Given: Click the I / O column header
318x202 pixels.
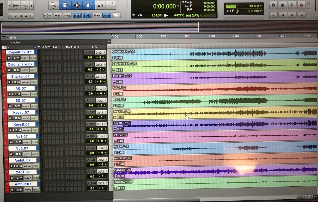Looking at the screenshot, I should click(95, 47).
